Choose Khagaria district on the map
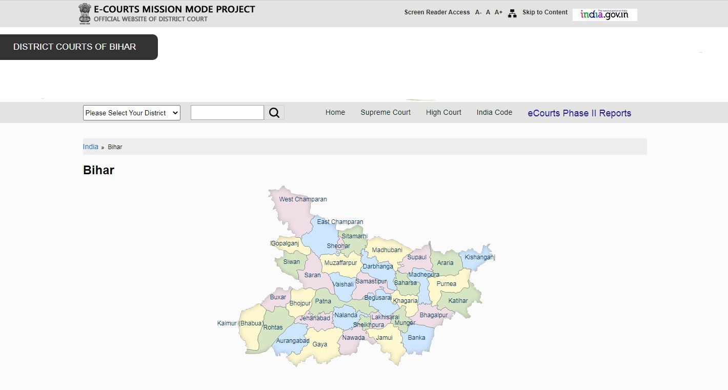The height and width of the screenshot is (390, 728). point(406,301)
